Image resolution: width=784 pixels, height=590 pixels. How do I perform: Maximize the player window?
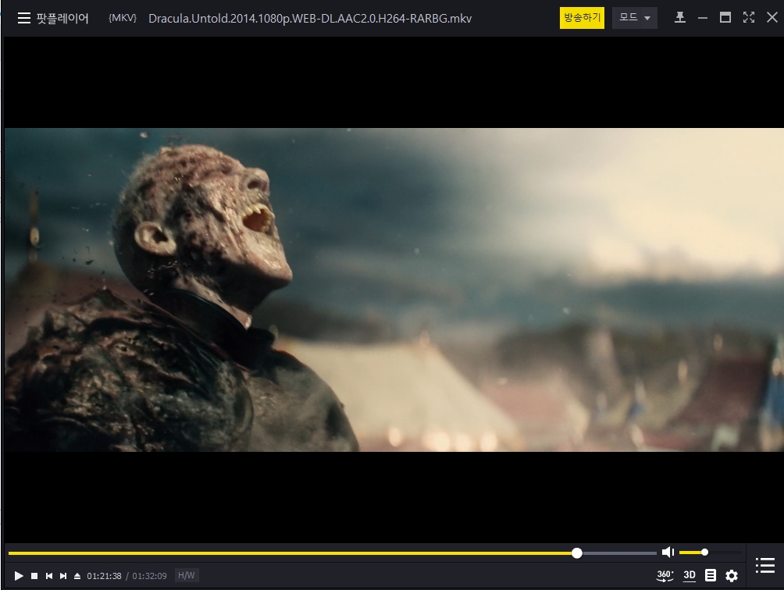[x=725, y=18]
